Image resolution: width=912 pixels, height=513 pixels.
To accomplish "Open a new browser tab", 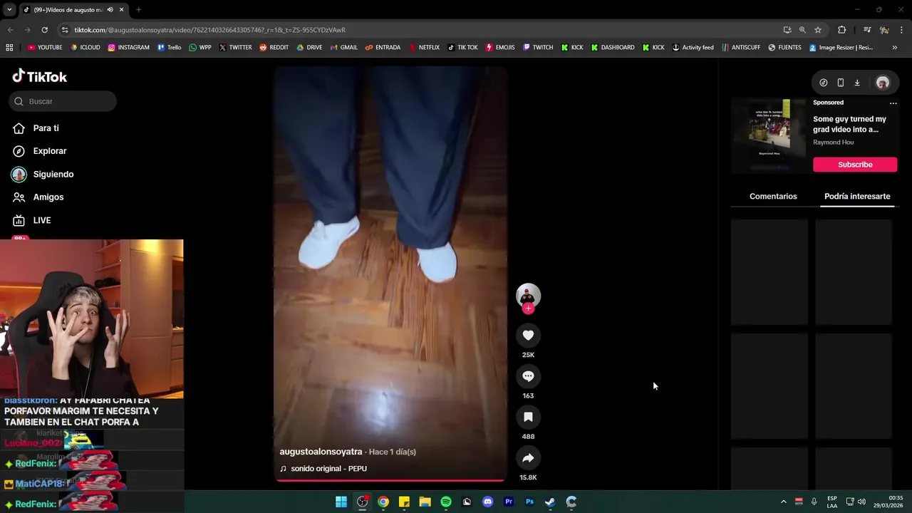I will tap(138, 10).
